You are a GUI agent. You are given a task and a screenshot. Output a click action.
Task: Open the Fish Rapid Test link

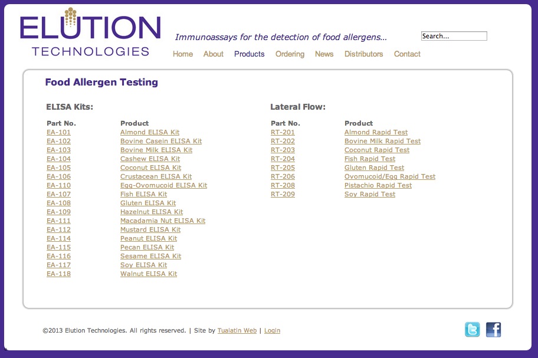[370, 159]
